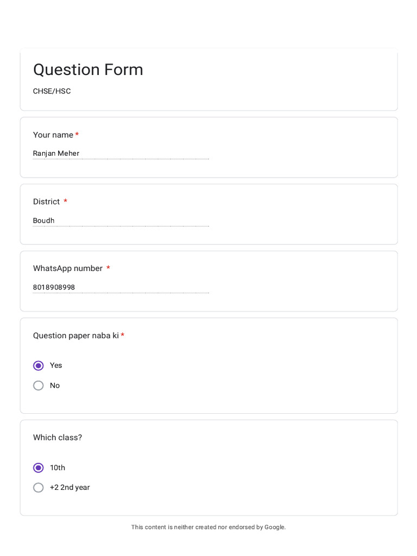This screenshot has width=417, height=556.
Task: Click the Which class? heading
Action: point(58,438)
